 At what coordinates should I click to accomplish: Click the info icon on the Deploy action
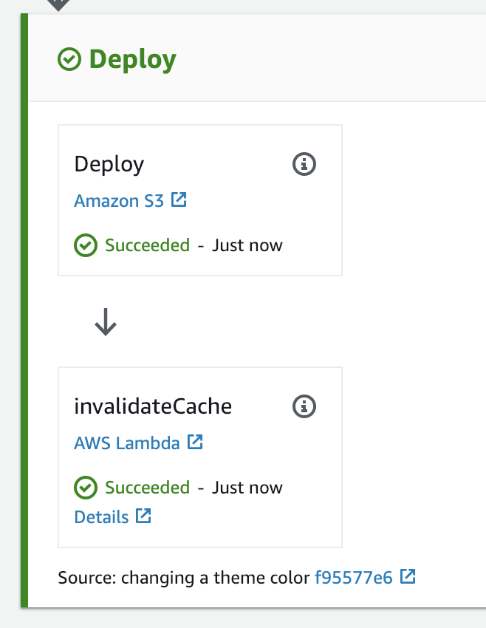[304, 164]
